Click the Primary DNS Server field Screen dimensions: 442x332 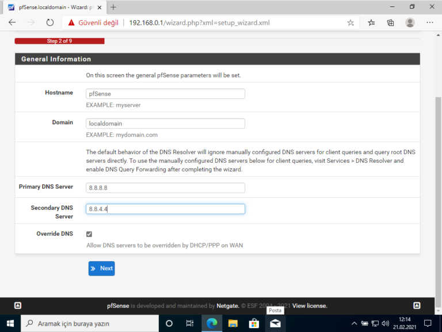coord(165,188)
